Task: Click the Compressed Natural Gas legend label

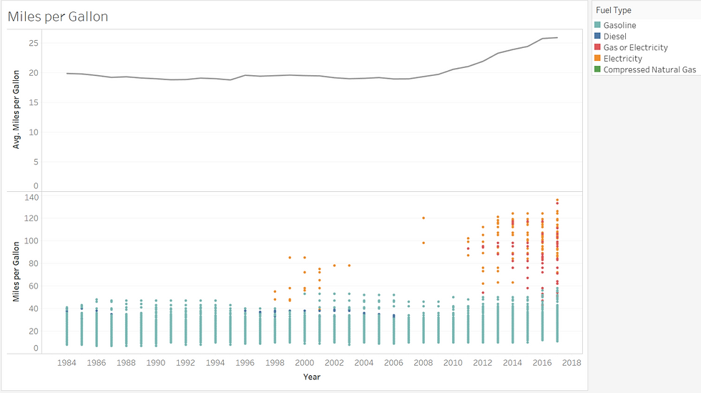Action: (649, 70)
